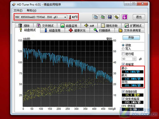This screenshot has width=159, height=119.
Task: Start the benchmark with 开始 button
Action: coord(131,37)
